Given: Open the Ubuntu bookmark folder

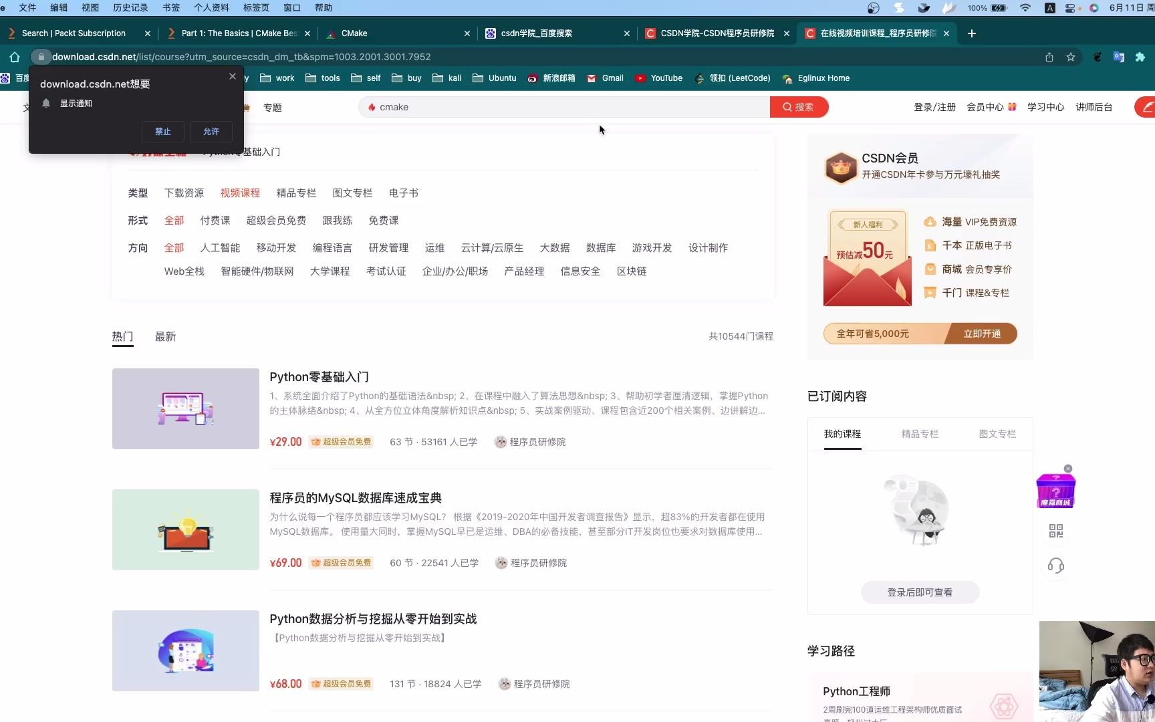Looking at the screenshot, I should [495, 78].
